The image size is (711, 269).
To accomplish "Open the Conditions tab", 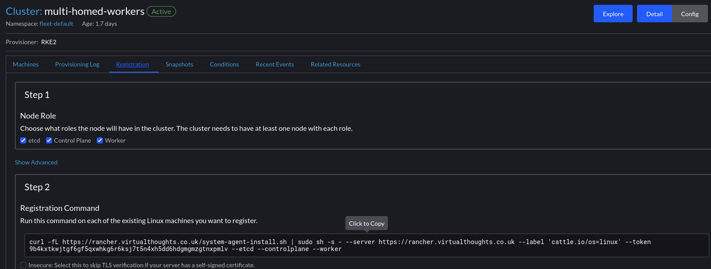I will pyautogui.click(x=224, y=64).
